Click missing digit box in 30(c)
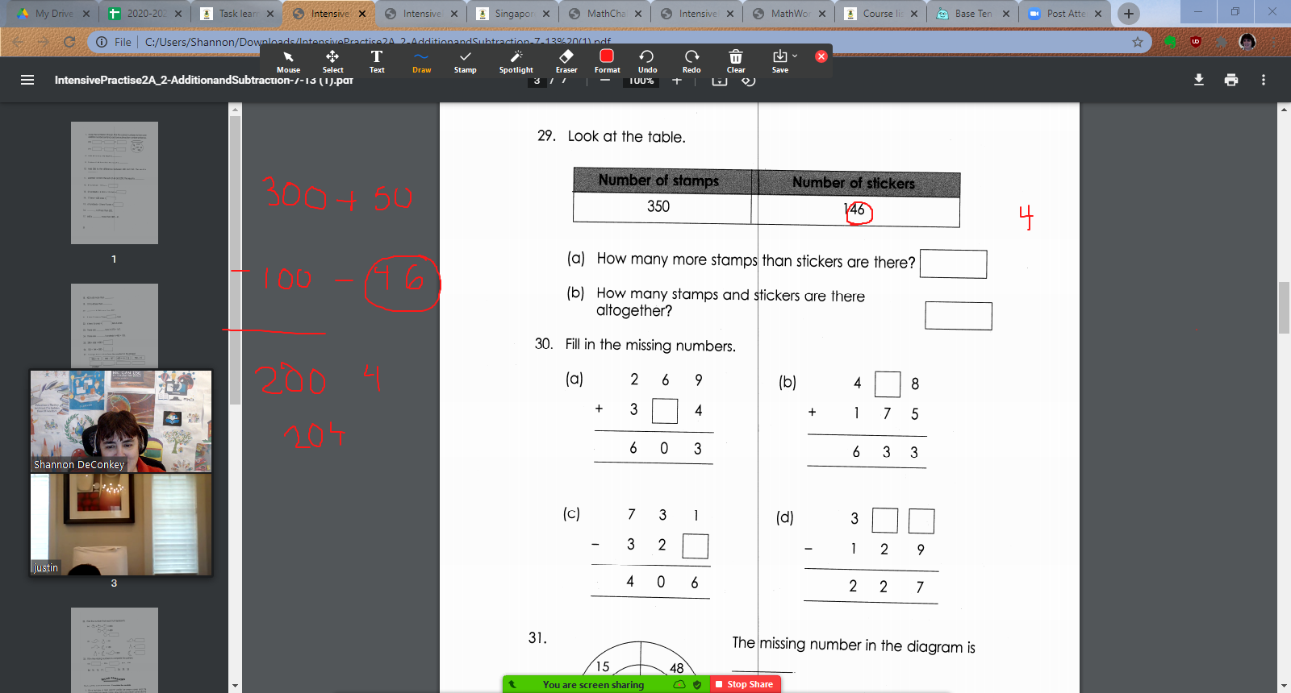This screenshot has height=693, width=1291. [696, 546]
